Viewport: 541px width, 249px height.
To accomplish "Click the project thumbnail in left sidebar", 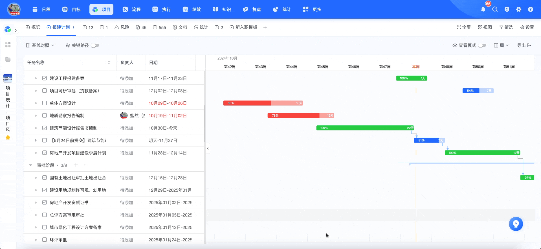I will click(x=8, y=78).
